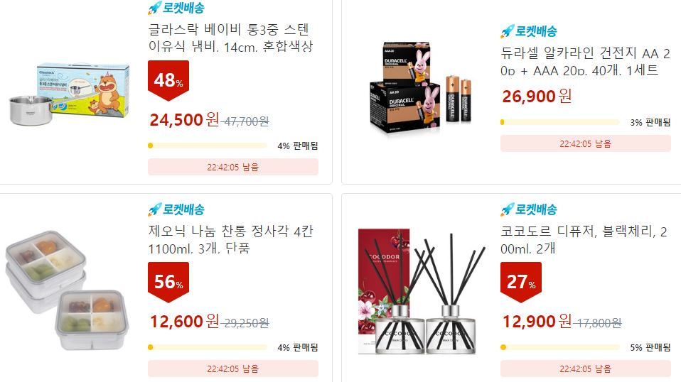Click the 27% discount badge

pyautogui.click(x=521, y=283)
